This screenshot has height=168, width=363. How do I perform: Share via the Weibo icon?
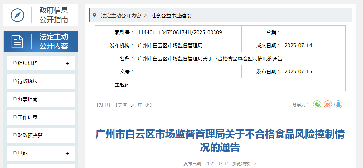coord(328,104)
